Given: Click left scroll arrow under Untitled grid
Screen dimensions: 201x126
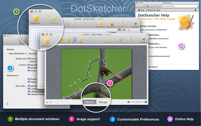Looking at the screenshot, I should [x=40, y=86].
